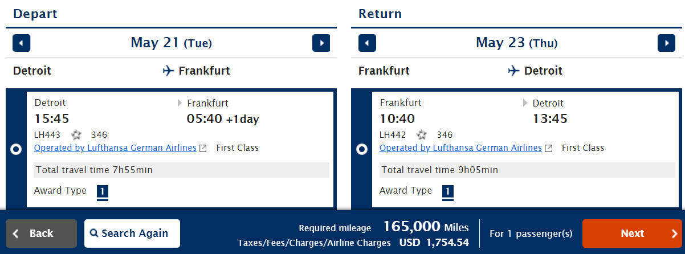Click the LH443 flight number
The height and width of the screenshot is (254, 685).
click(47, 135)
